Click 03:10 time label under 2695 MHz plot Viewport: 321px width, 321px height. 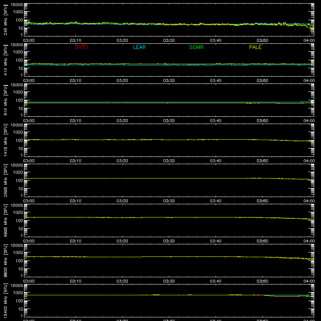click(x=75, y=201)
